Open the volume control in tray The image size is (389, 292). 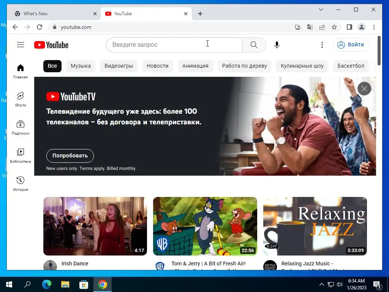(340, 284)
